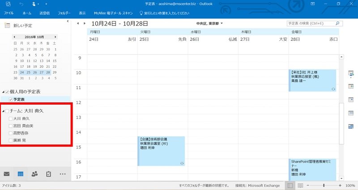
Task: Go to next week arrow
Action: click(x=85, y=23)
